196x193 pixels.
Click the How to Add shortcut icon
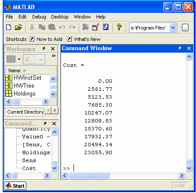pos(32,39)
